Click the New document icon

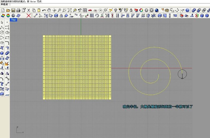pos(3,10)
